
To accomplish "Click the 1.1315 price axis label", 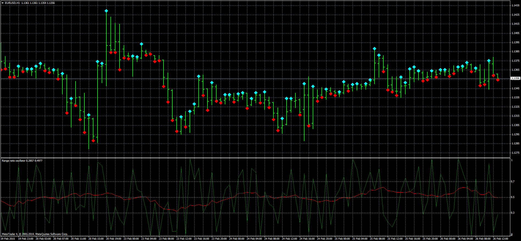I will click(x=515, y=116).
